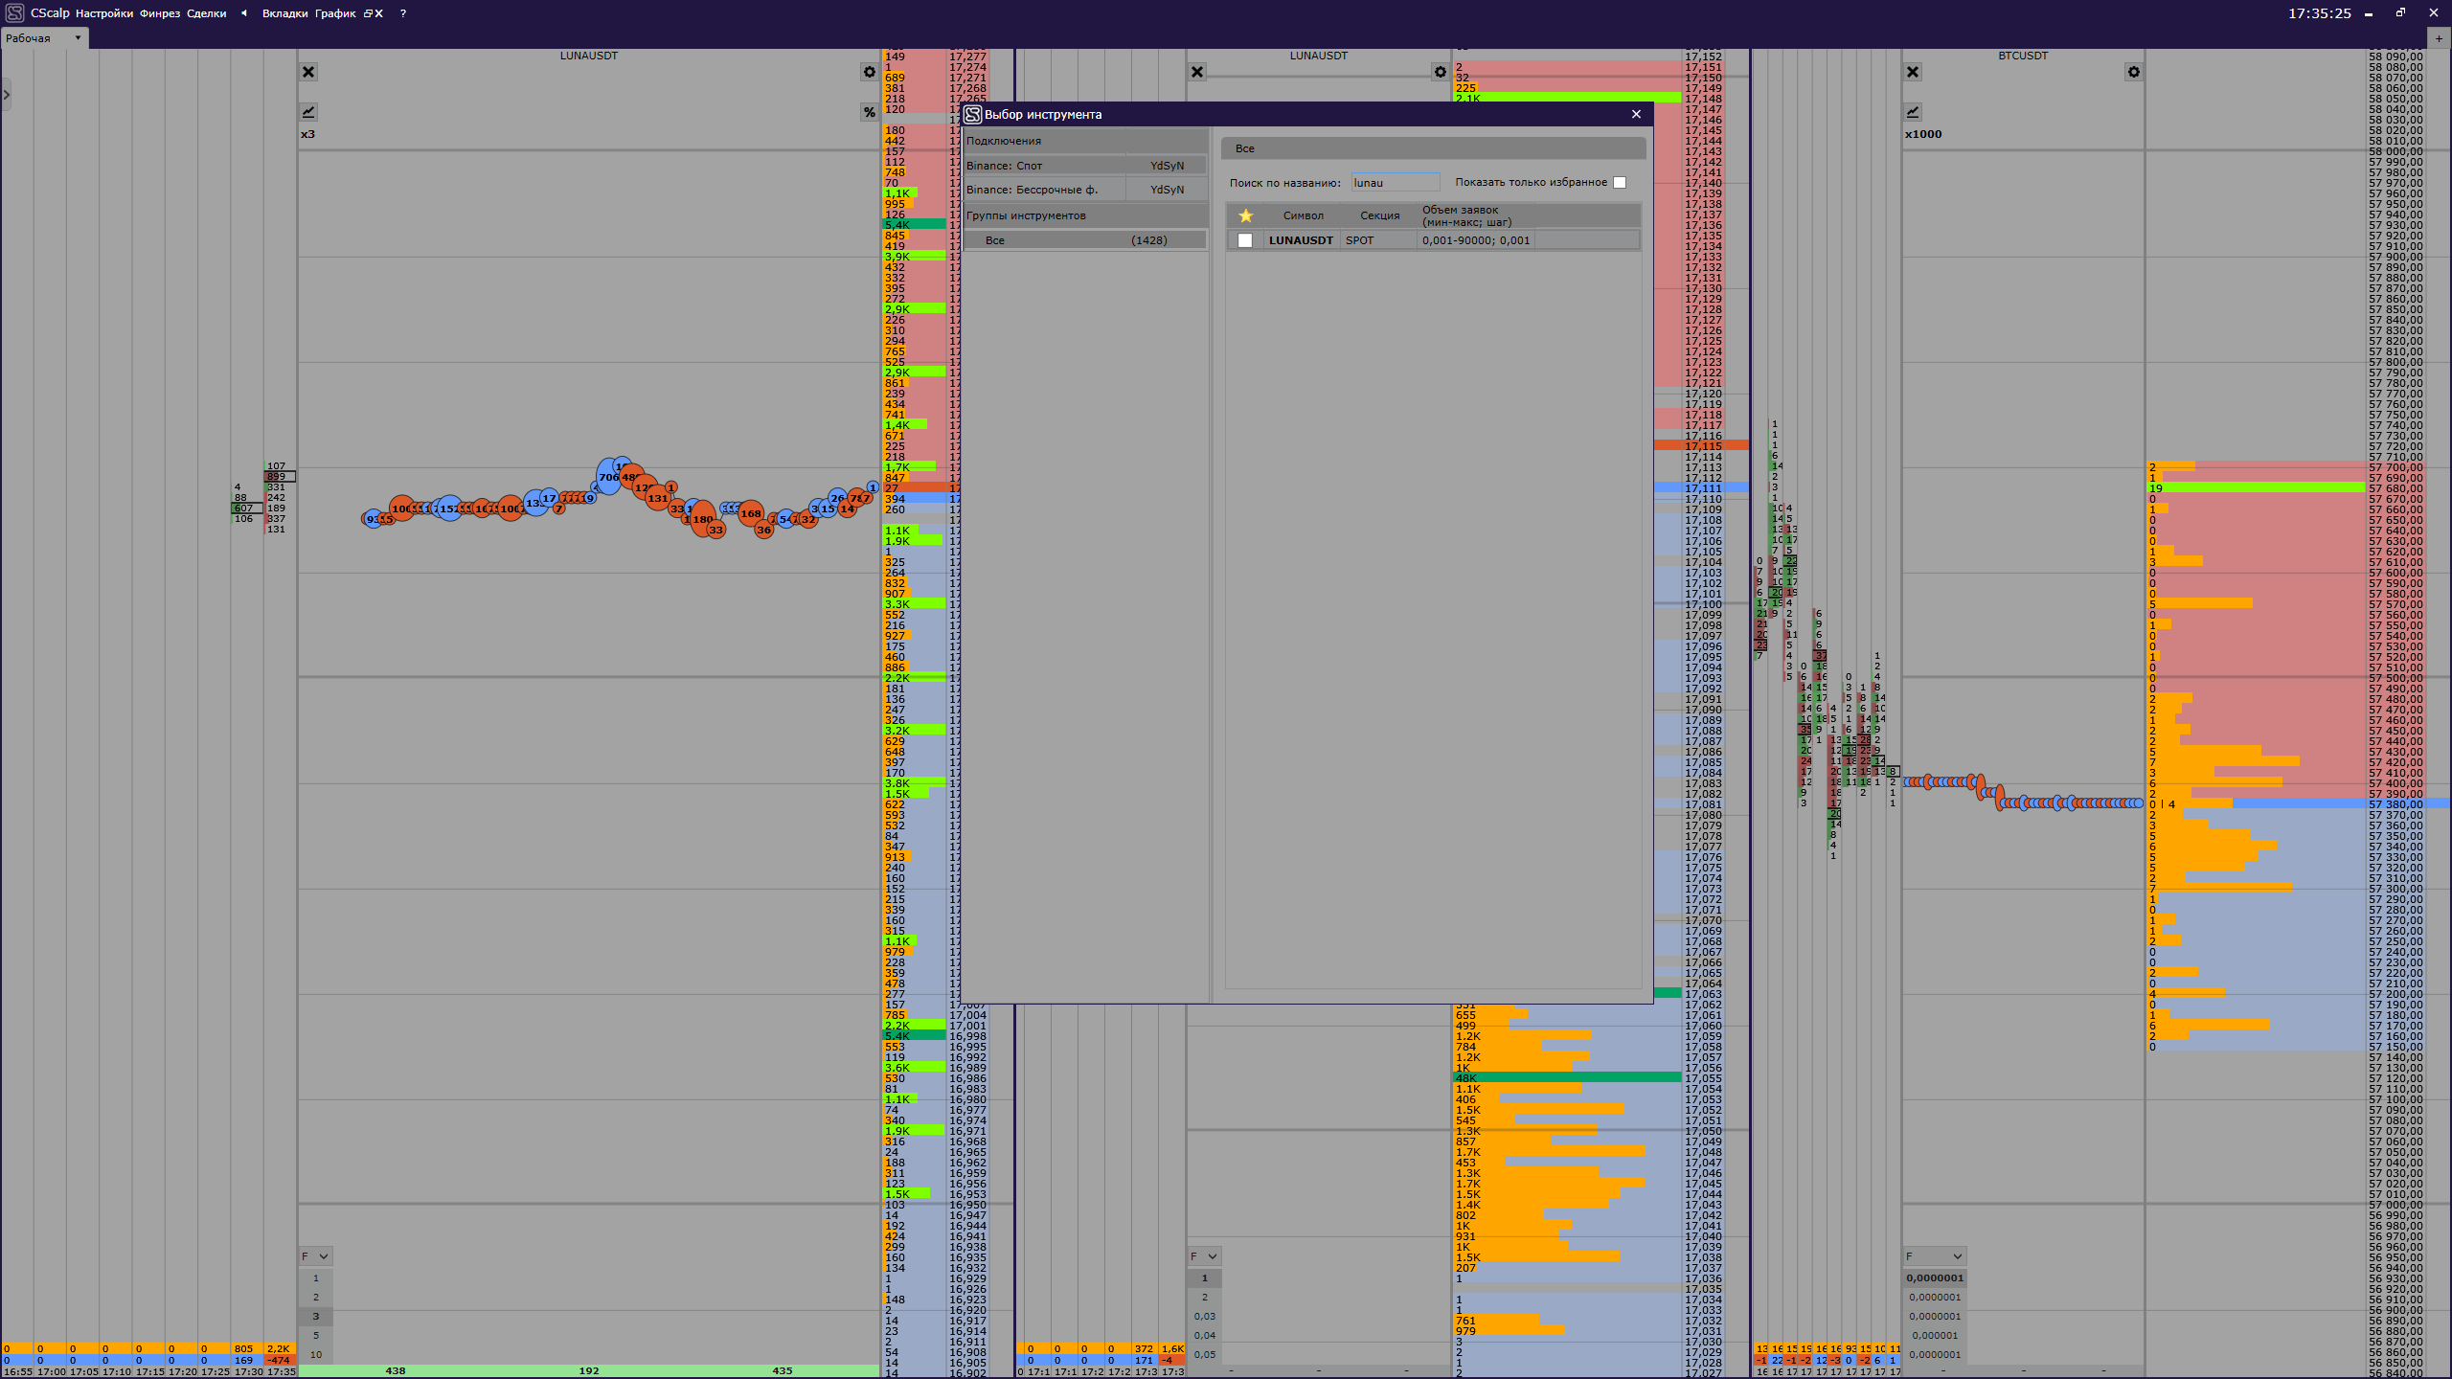Image resolution: width=2452 pixels, height=1379 pixels.
Task: Select volume preset 10 in the first LUNAUSDT panel
Action: 316,1355
